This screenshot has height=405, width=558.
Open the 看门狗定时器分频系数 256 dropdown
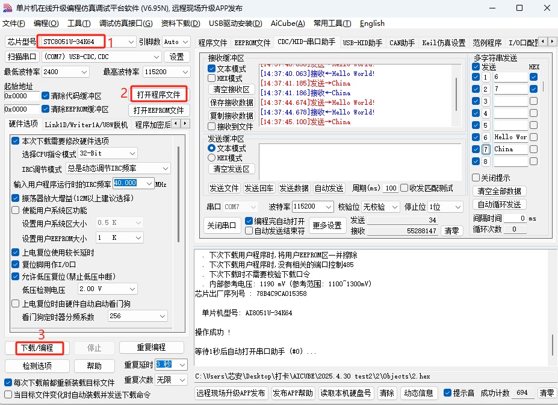coord(163,316)
